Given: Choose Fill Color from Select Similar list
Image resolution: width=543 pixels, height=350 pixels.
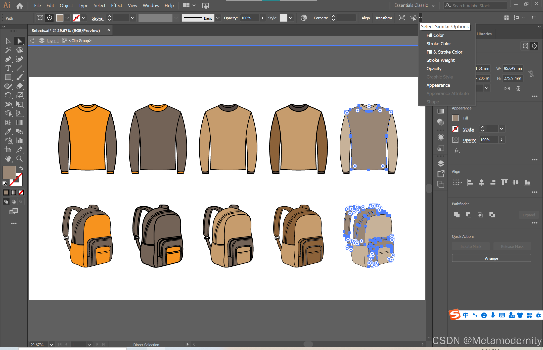Looking at the screenshot, I should (x=435, y=35).
